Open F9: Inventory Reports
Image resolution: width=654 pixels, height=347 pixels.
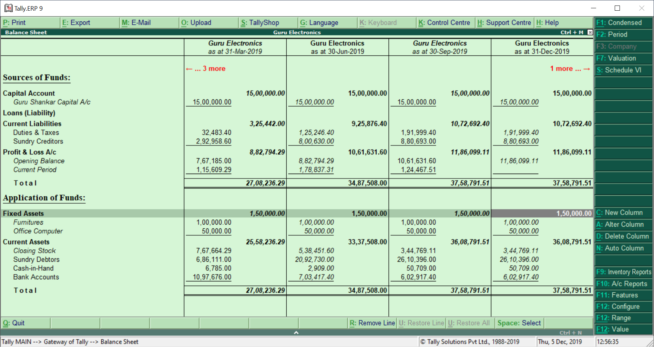pyautogui.click(x=622, y=272)
